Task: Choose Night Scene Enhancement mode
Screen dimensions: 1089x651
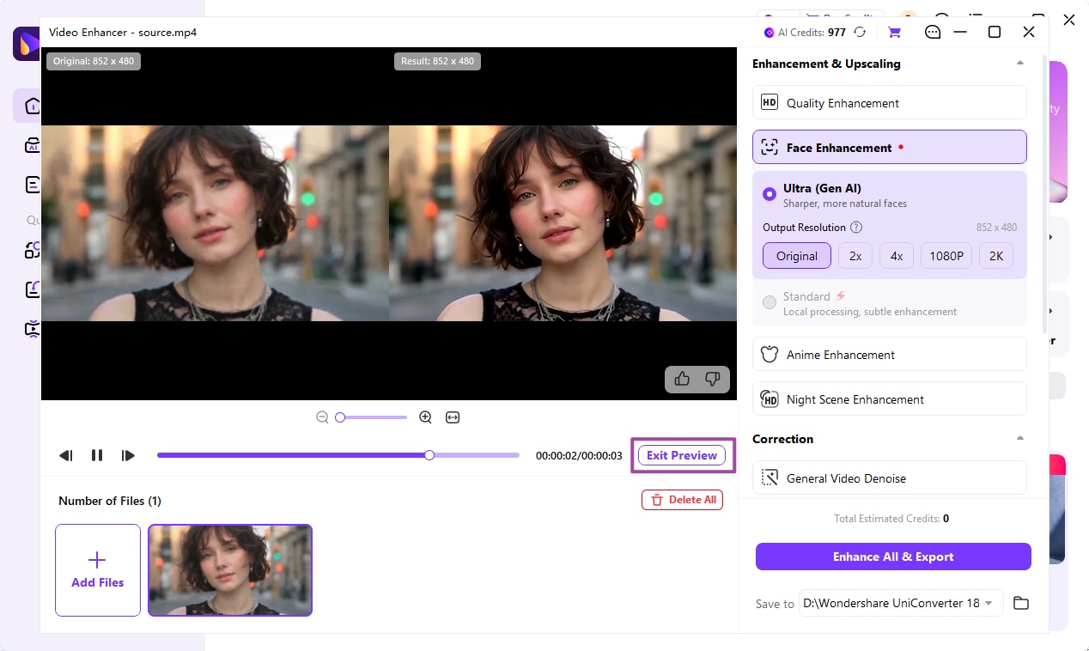Action: click(890, 399)
